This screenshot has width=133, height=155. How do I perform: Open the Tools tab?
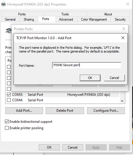65,14
